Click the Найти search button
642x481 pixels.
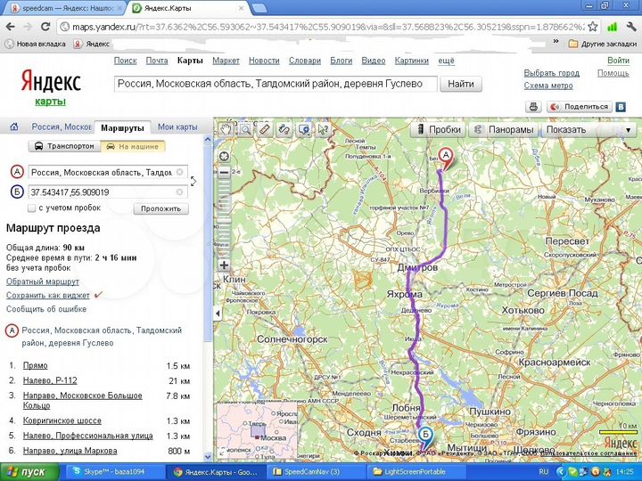coord(461,84)
